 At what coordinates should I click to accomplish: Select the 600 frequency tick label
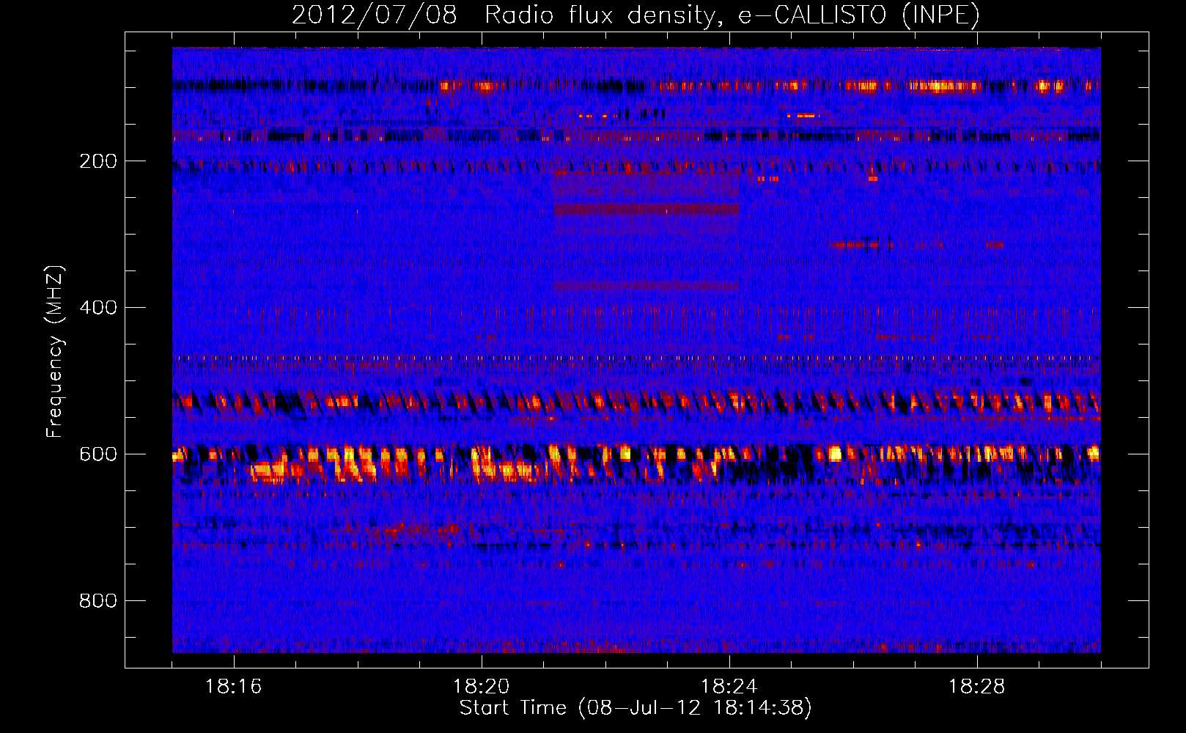click(97, 454)
